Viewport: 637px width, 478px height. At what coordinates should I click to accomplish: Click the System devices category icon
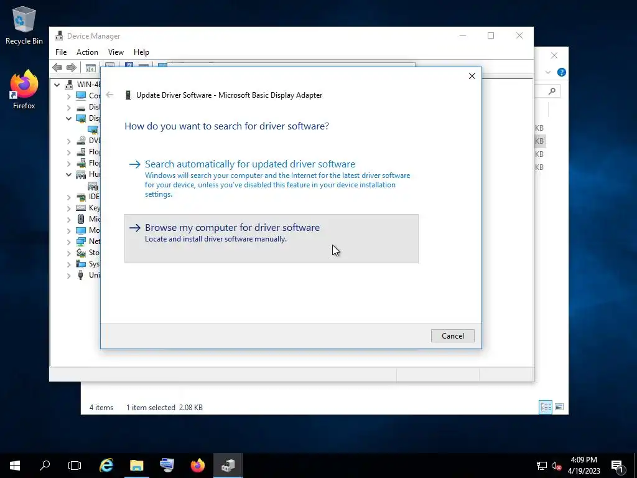81,264
